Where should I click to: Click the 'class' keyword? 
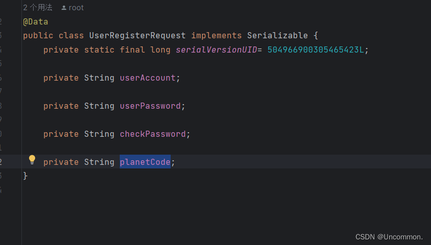pyautogui.click(x=71, y=36)
